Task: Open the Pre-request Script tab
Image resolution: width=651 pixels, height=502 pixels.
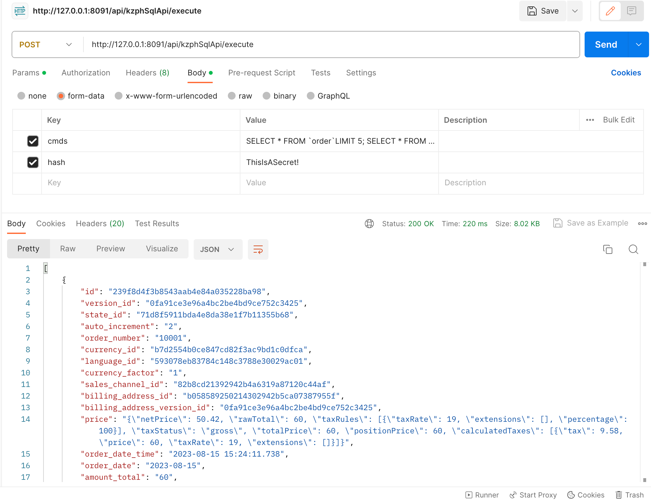Action: (262, 73)
